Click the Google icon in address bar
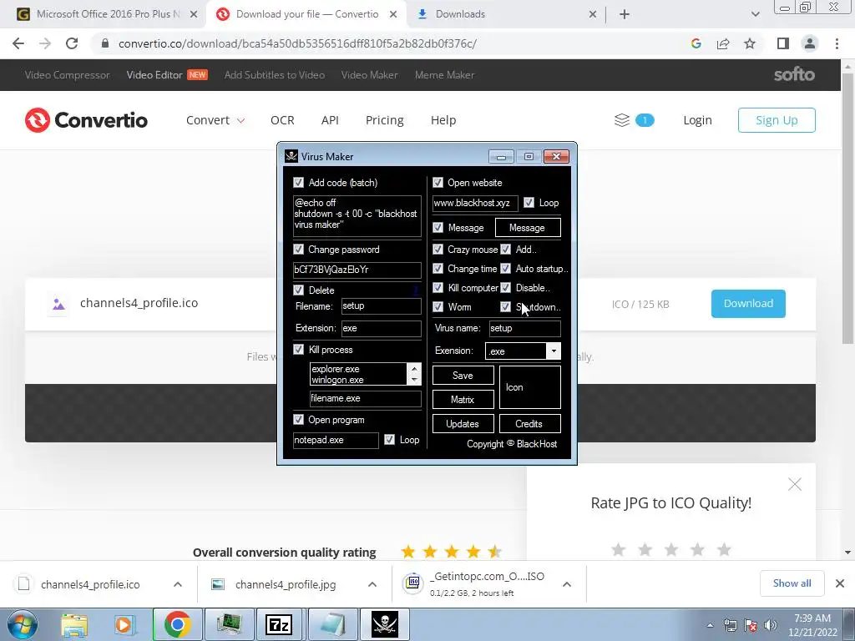855x641 pixels. tap(696, 43)
